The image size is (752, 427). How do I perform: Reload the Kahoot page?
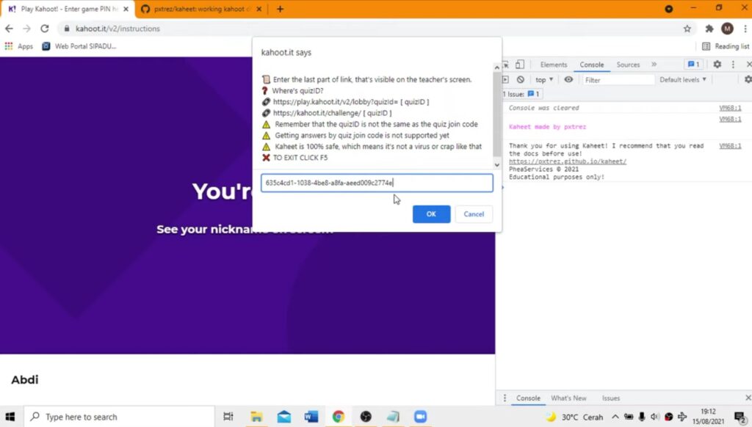(x=45, y=29)
